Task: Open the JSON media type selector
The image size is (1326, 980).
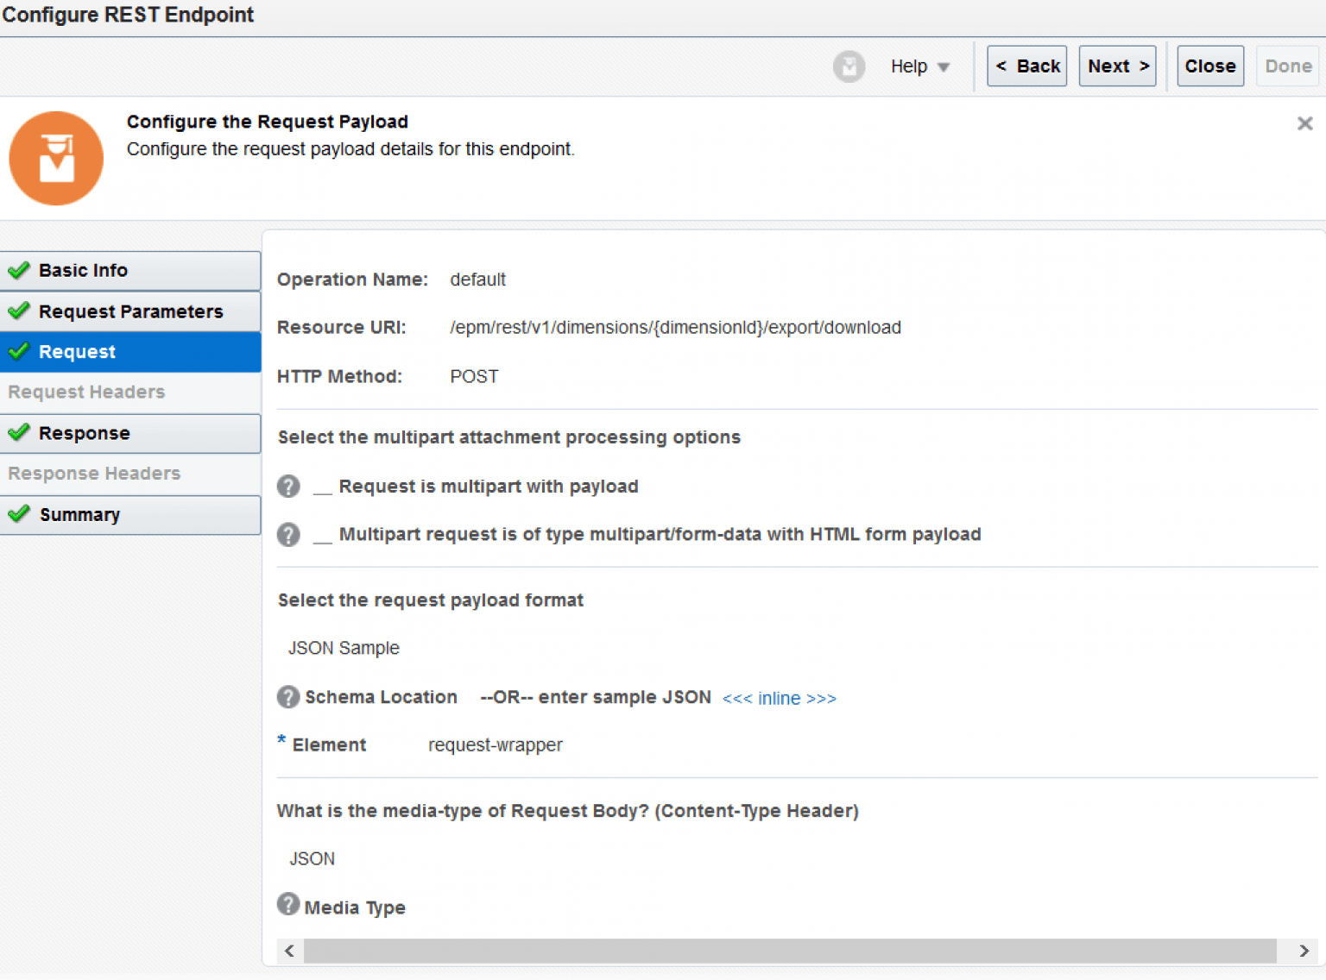Action: tap(312, 858)
